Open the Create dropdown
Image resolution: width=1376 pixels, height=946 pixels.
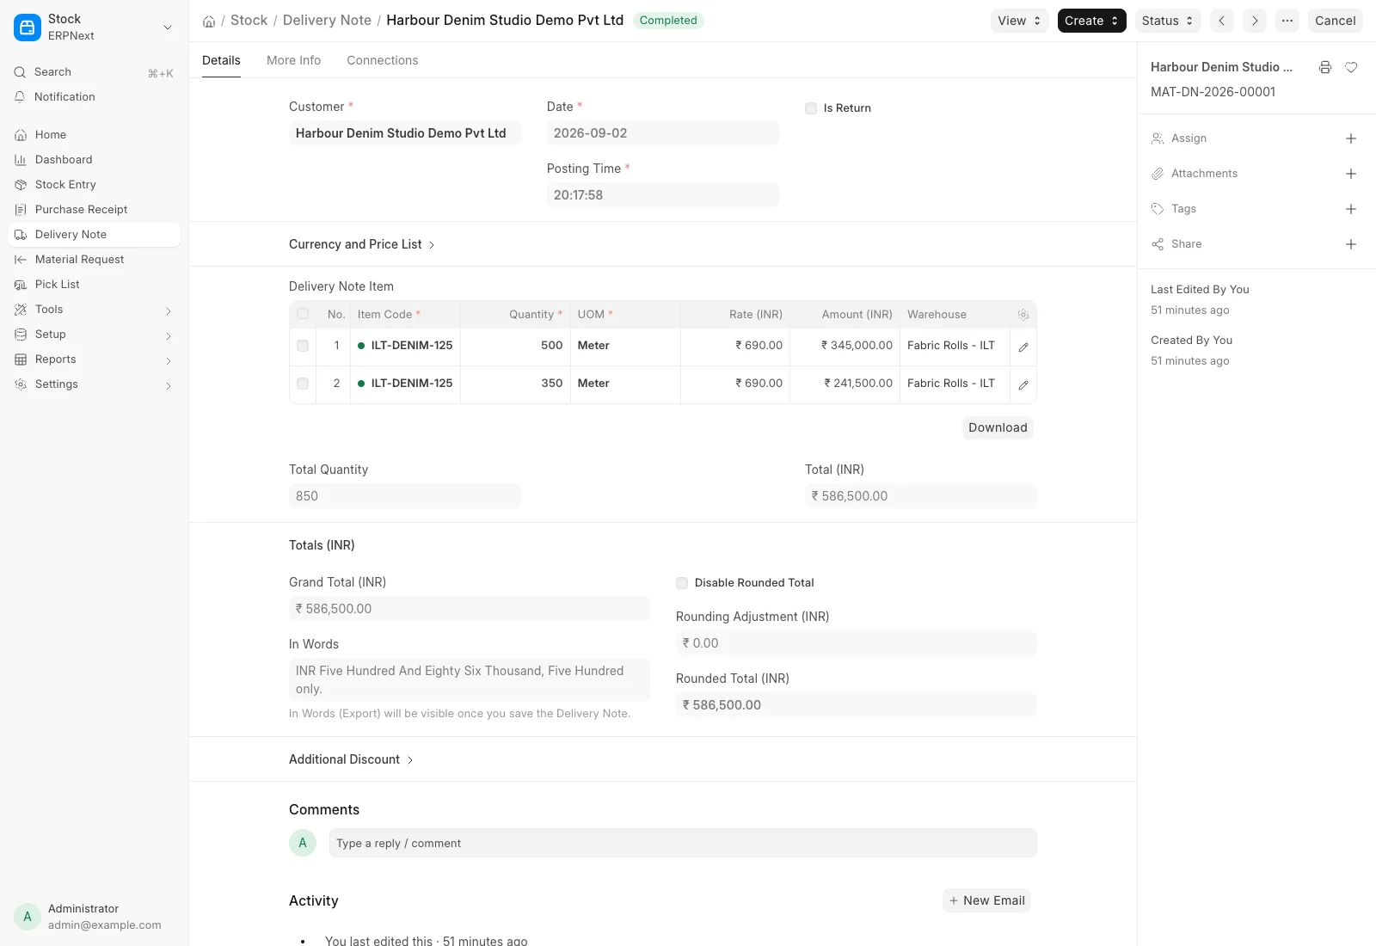pos(1091,21)
